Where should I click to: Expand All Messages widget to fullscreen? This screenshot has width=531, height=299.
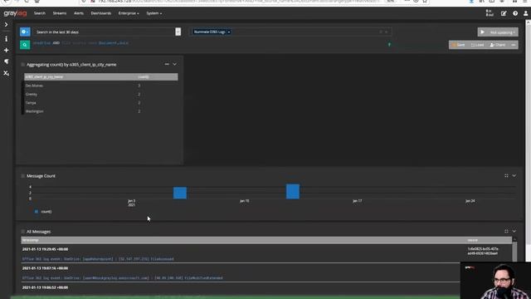(x=506, y=231)
